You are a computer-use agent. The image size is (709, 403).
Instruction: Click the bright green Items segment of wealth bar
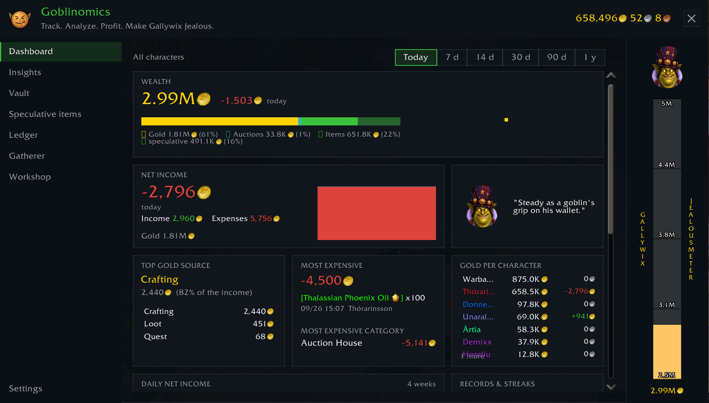tap(330, 121)
